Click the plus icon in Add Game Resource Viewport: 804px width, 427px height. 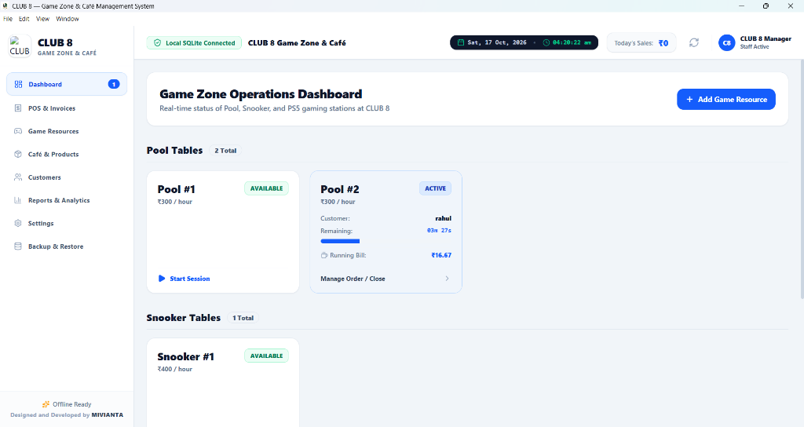(689, 100)
